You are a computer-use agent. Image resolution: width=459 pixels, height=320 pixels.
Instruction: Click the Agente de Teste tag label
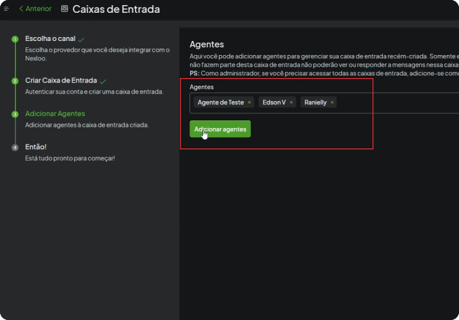[x=221, y=102]
